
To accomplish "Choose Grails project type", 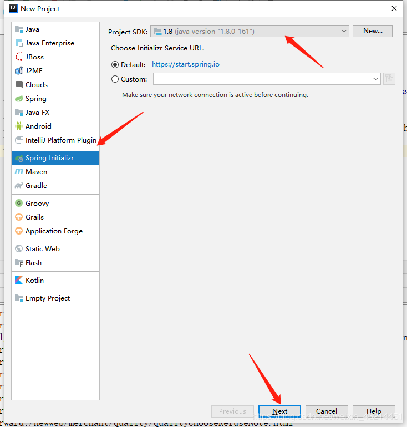I will (55, 217).
